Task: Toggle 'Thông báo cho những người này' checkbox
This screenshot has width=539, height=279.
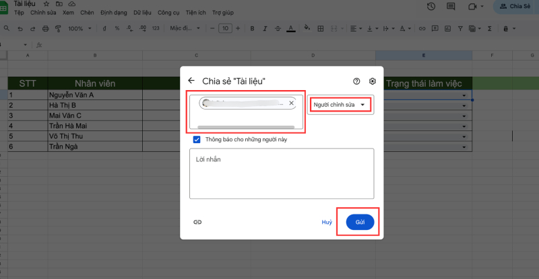Action: point(197,139)
